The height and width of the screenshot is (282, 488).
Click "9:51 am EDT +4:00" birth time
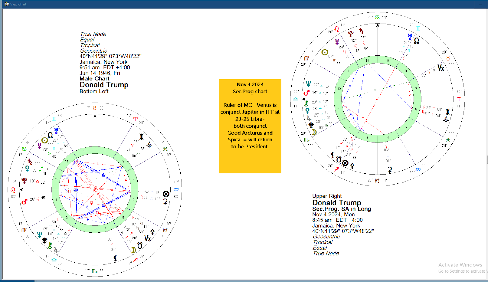105,68
